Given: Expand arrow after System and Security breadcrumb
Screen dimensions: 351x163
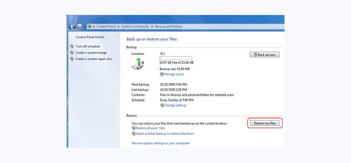Looking at the screenshot, I should click(x=152, y=26).
